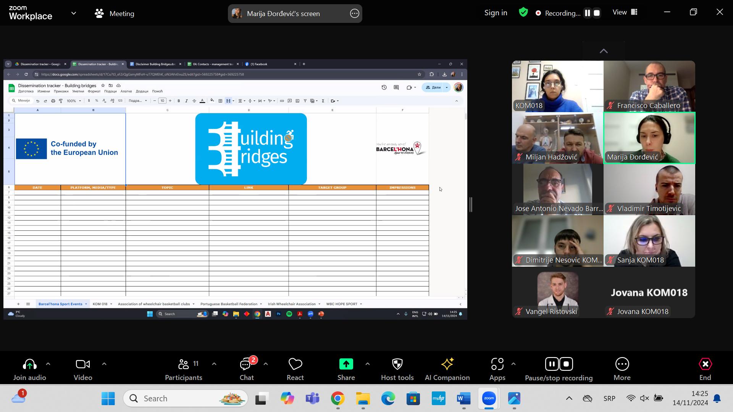Viewport: 733px width, 412px height.
Task: Open File Explorer from the taskbar
Action: coord(363,399)
